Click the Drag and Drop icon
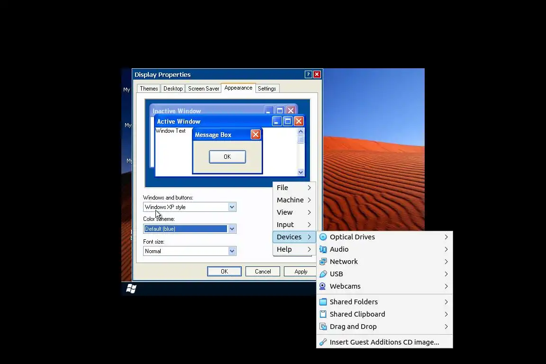This screenshot has width=546, height=364. coord(323,327)
